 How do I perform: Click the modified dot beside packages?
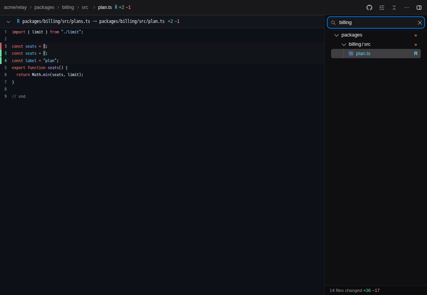click(416, 35)
